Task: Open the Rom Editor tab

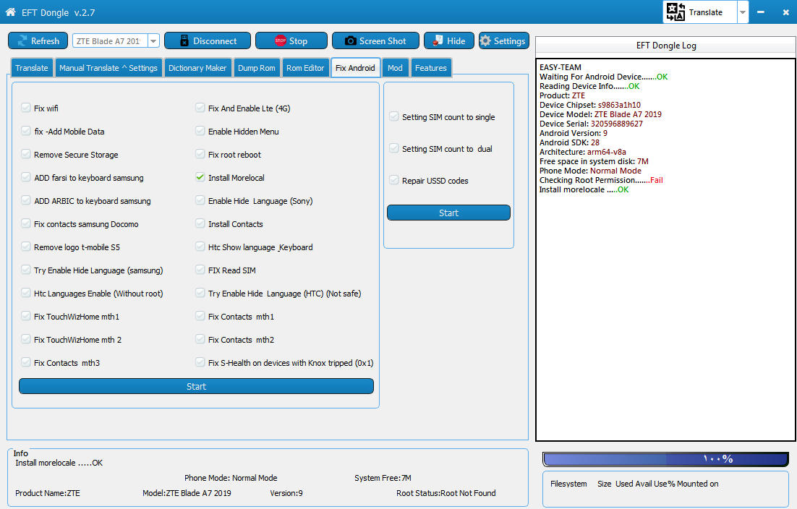Action: coord(305,67)
